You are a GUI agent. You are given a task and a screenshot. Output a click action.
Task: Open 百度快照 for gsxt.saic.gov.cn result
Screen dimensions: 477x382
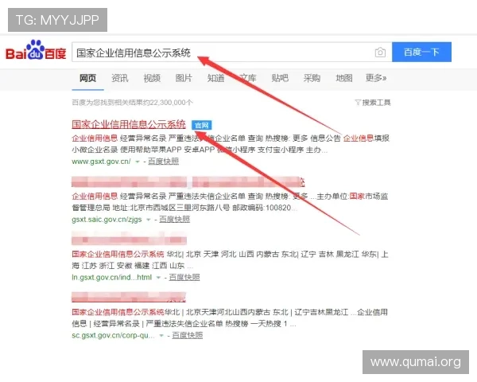pyautogui.click(x=174, y=220)
